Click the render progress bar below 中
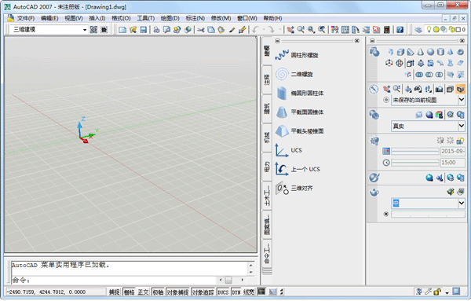Image resolution: width=471 pixels, height=301 pixels. click(428, 214)
